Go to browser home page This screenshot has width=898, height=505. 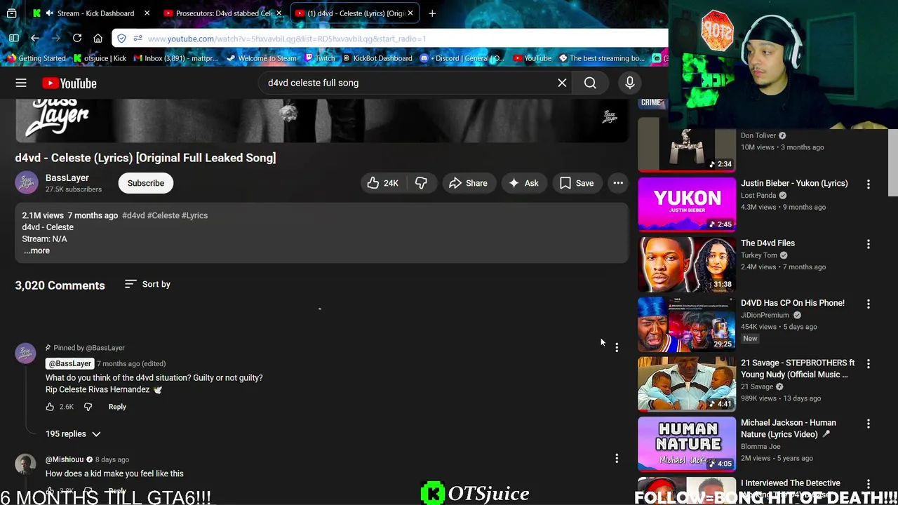point(98,39)
